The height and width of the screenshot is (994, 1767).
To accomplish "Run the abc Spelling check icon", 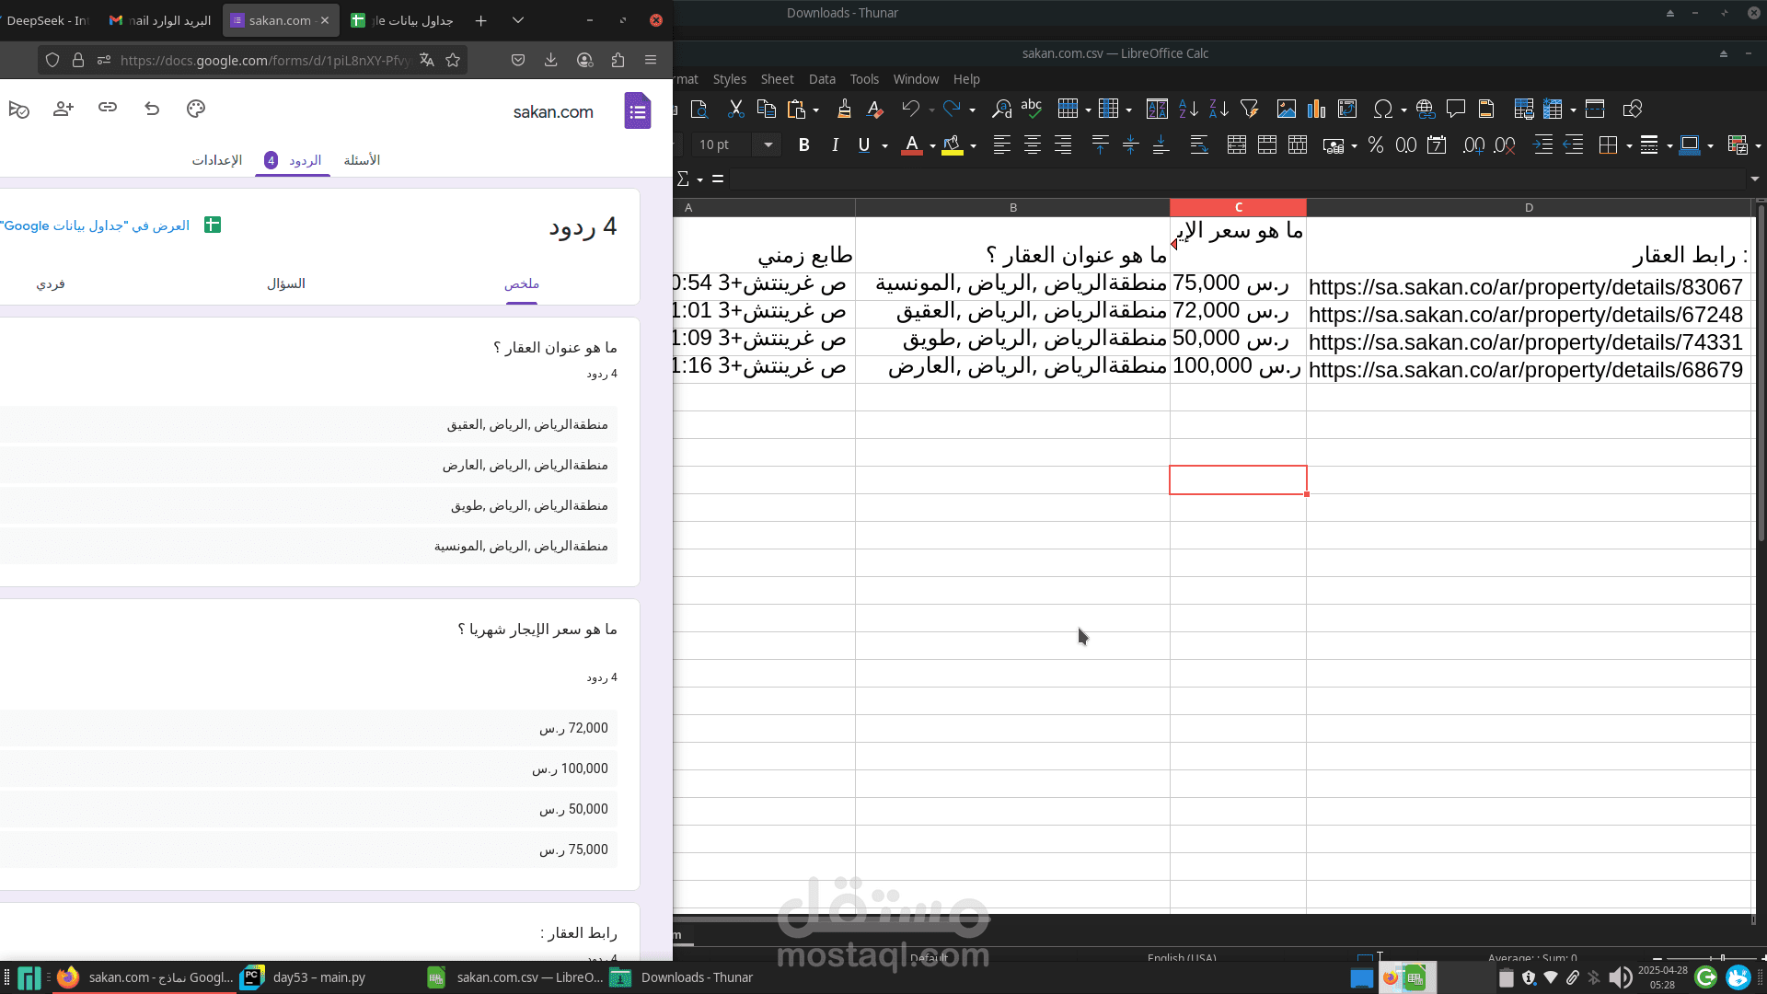I will pyautogui.click(x=1032, y=110).
